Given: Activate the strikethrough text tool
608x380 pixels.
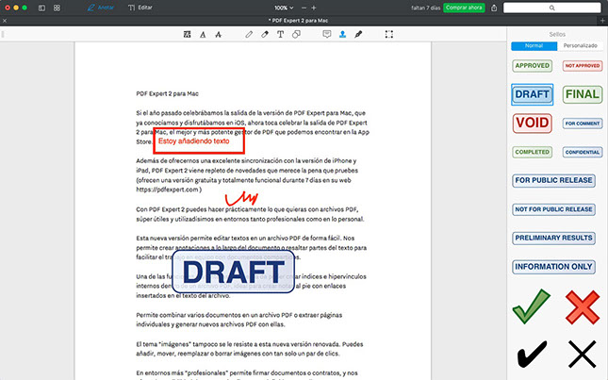Looking at the screenshot, I should coord(219,34).
